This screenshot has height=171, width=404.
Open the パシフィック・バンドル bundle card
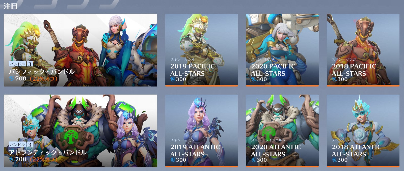tap(80, 50)
